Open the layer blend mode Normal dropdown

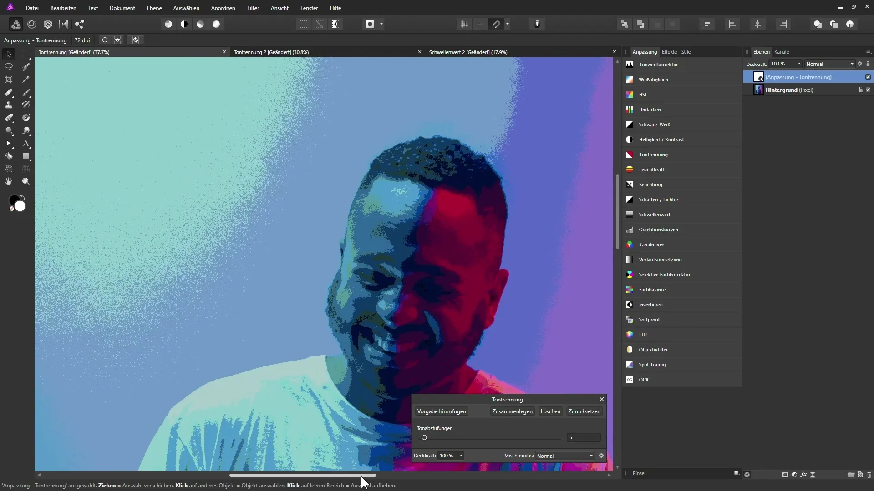pyautogui.click(x=830, y=64)
